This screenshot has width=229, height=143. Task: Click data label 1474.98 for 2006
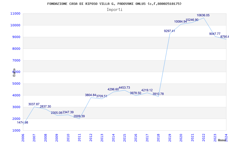click(x=23, y=123)
